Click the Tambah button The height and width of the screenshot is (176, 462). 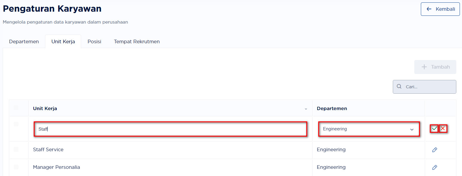point(435,67)
